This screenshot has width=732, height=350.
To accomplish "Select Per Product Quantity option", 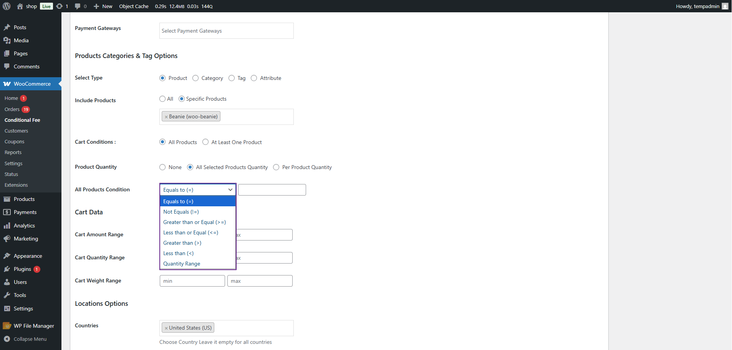I will point(276,167).
